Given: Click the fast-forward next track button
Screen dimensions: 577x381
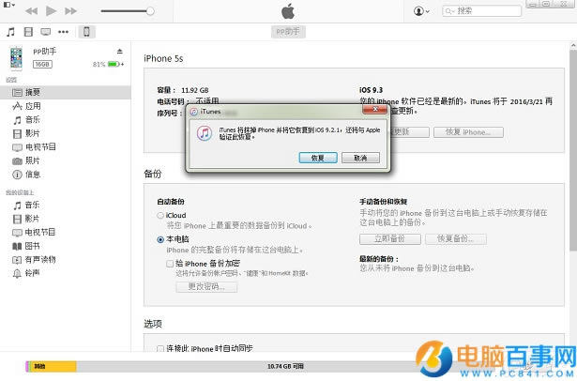Looking at the screenshot, I should 70,11.
